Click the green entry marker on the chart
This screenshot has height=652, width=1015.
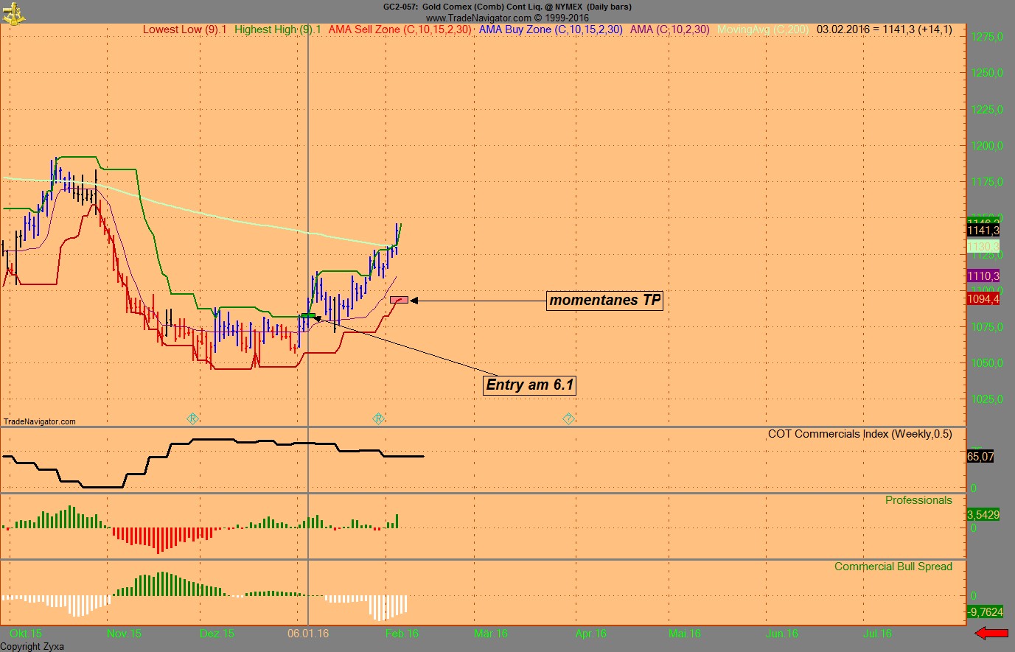pyautogui.click(x=309, y=315)
